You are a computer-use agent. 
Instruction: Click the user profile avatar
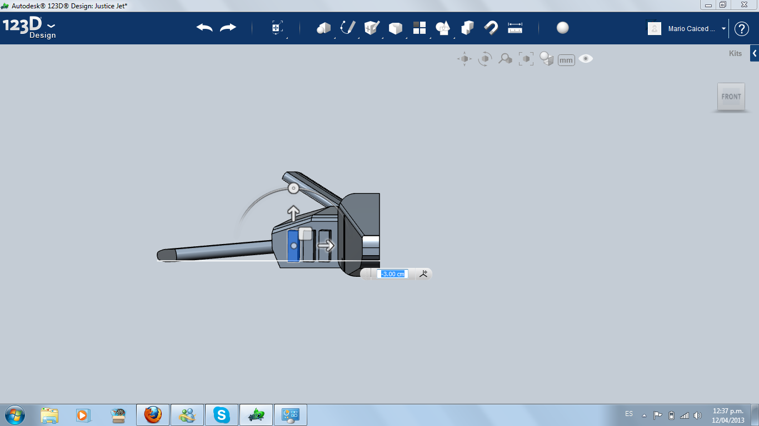click(655, 28)
